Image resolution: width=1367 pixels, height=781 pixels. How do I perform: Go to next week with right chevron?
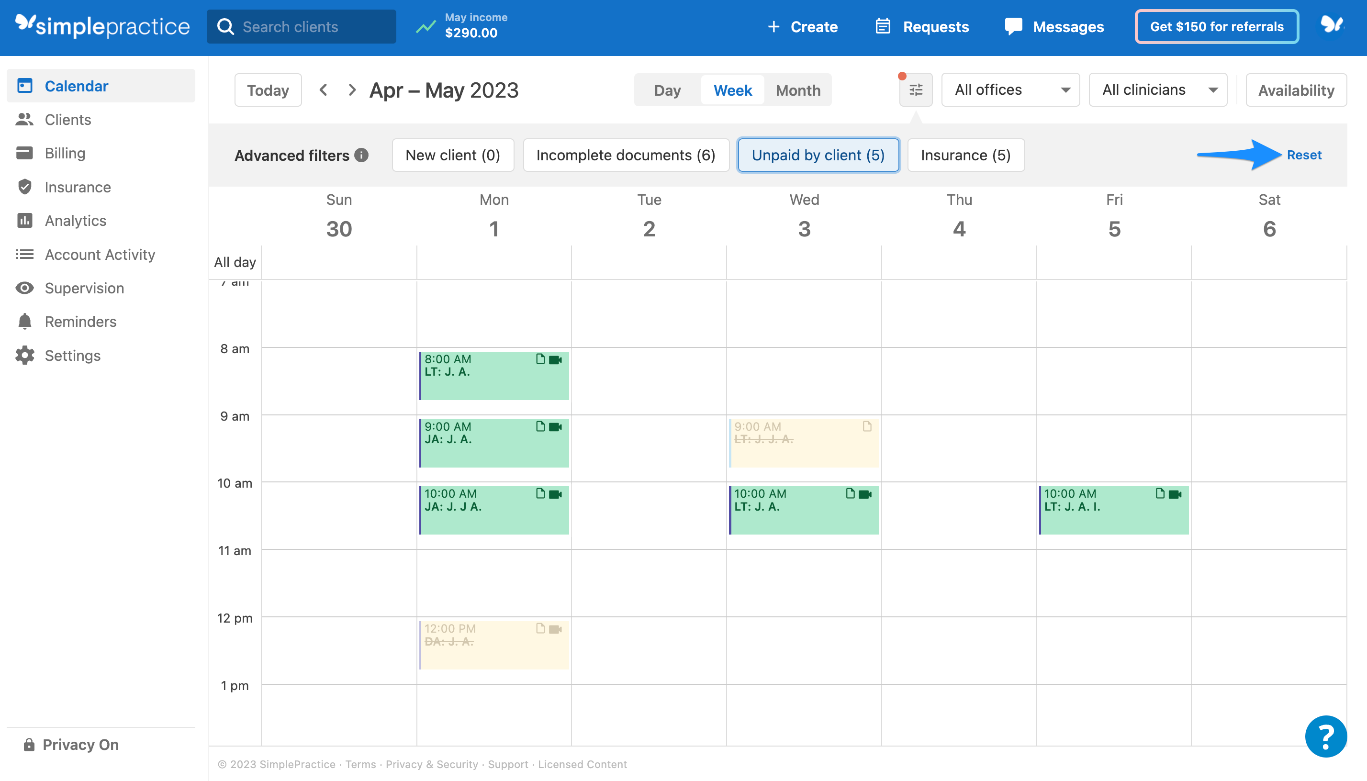pos(352,89)
